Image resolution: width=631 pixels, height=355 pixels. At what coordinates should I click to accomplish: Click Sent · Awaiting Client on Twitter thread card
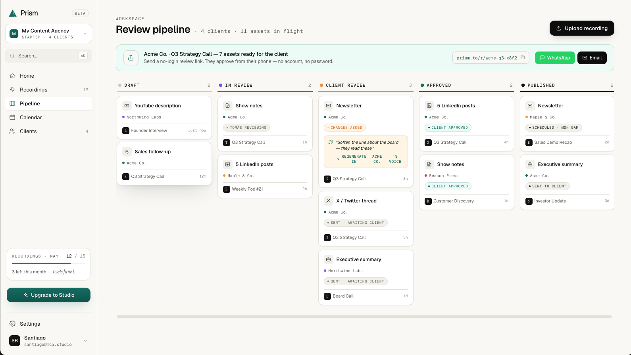[356, 223]
